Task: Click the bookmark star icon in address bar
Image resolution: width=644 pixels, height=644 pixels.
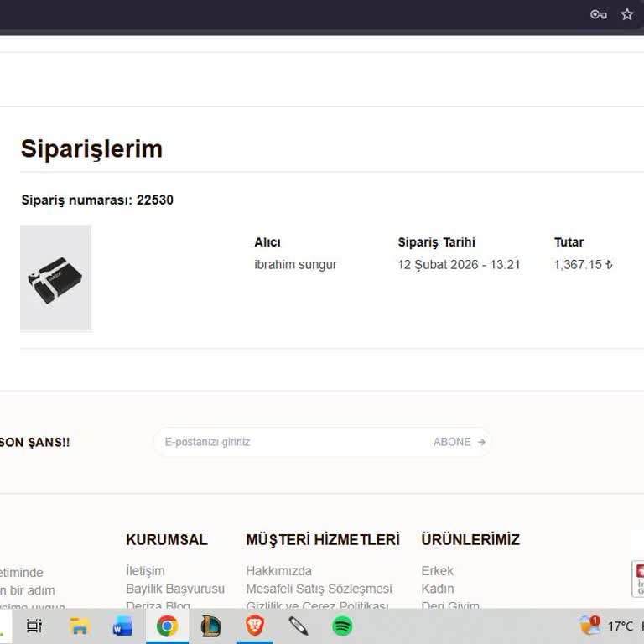Action: tap(626, 14)
